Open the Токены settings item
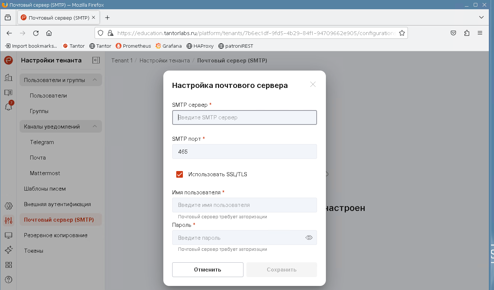The image size is (494, 290). [34, 251]
